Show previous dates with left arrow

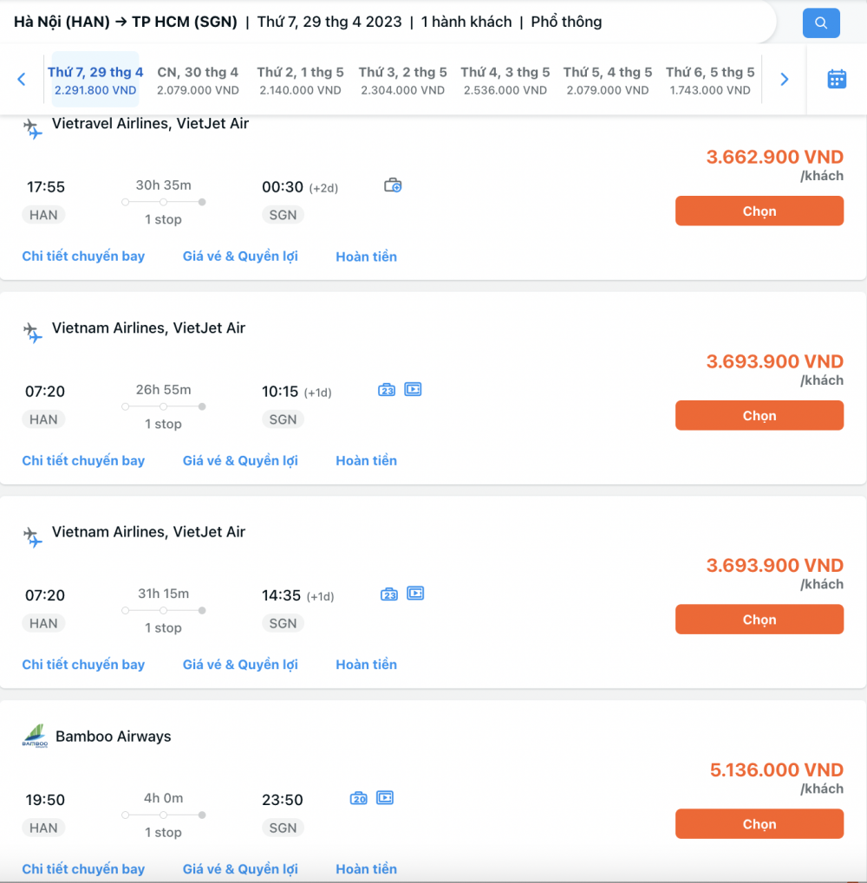[x=22, y=80]
